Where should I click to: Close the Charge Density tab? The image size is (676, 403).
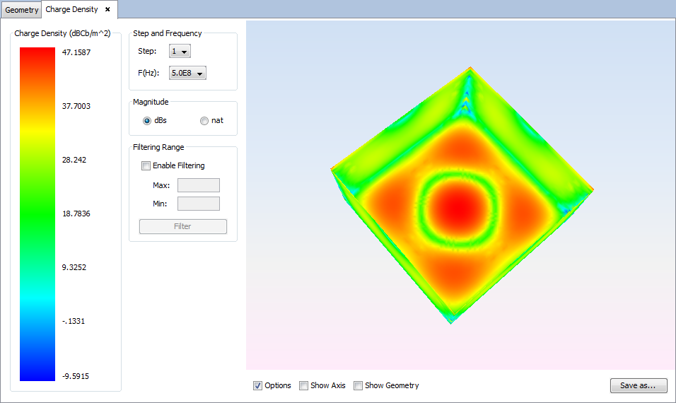point(107,10)
